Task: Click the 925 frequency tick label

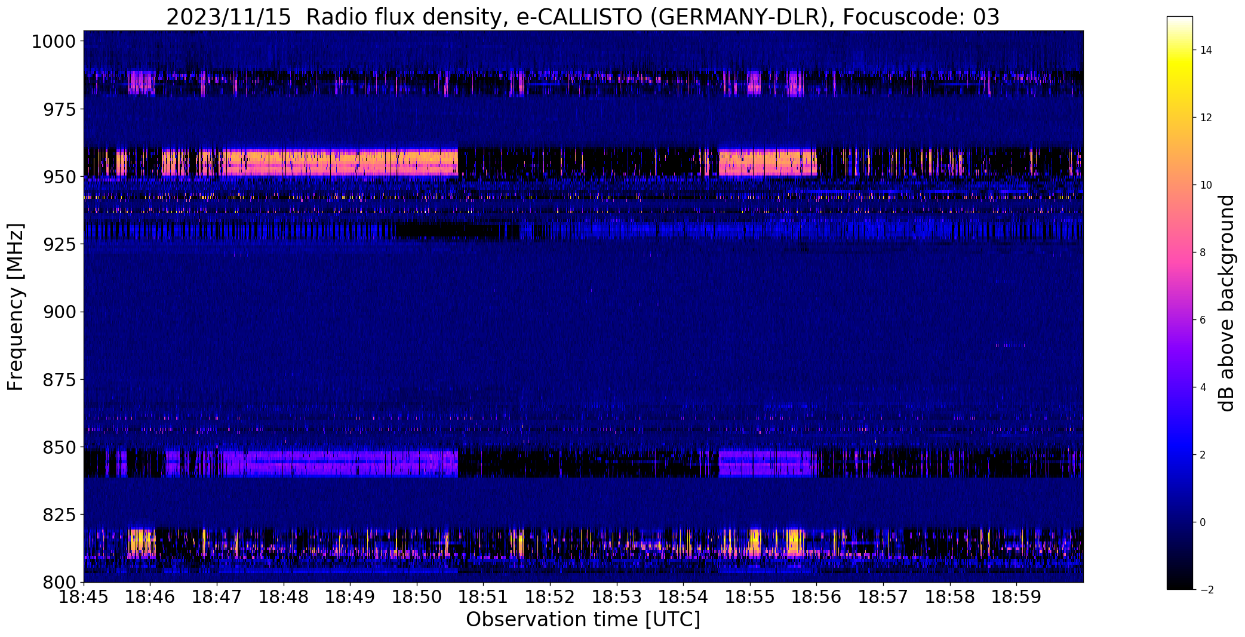Action: [x=59, y=245]
